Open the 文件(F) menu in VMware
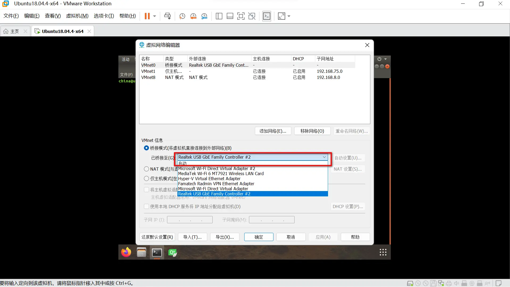The height and width of the screenshot is (287, 510). [x=11, y=16]
